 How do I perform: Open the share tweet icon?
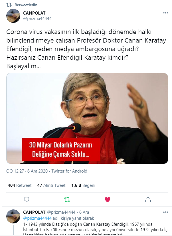point(148,199)
